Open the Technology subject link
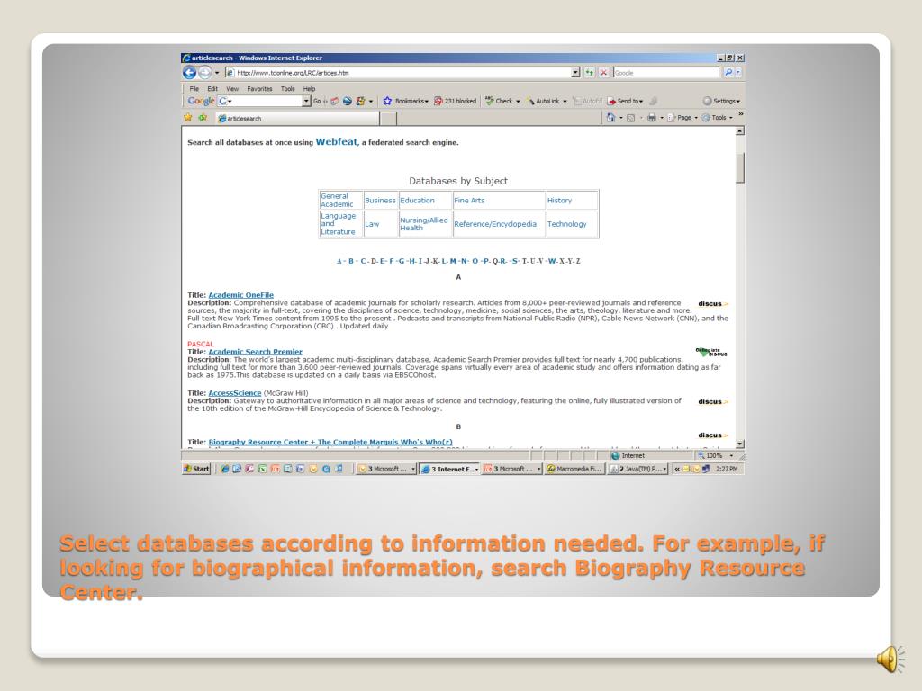 coord(567,224)
